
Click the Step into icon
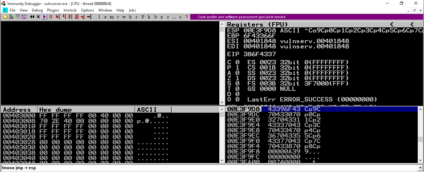click(x=57, y=17)
